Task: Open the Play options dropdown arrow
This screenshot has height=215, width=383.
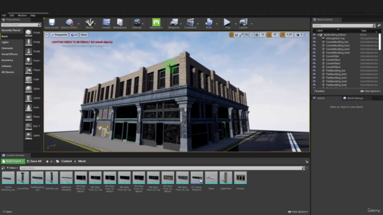Action: point(235,24)
